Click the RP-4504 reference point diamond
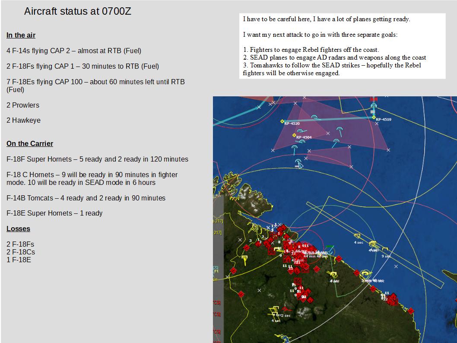 tap(294, 135)
